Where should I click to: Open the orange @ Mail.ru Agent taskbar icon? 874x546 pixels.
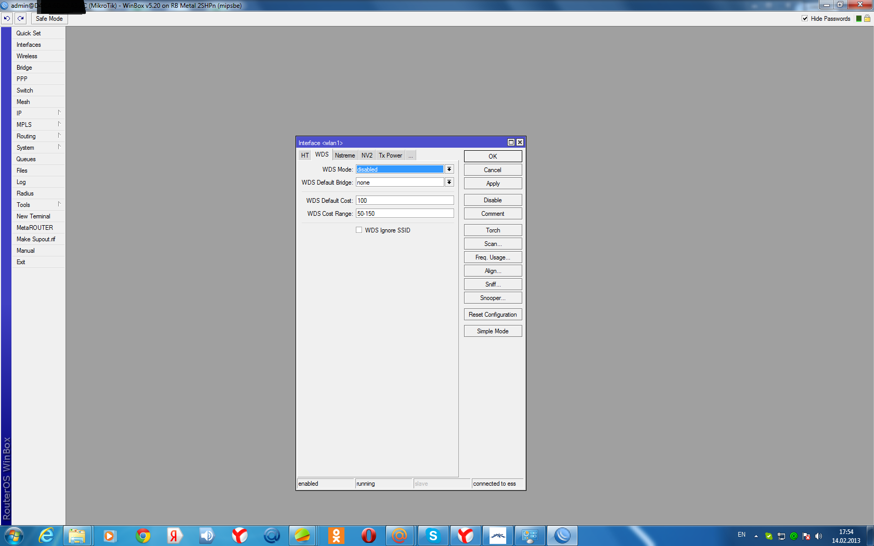pos(400,536)
